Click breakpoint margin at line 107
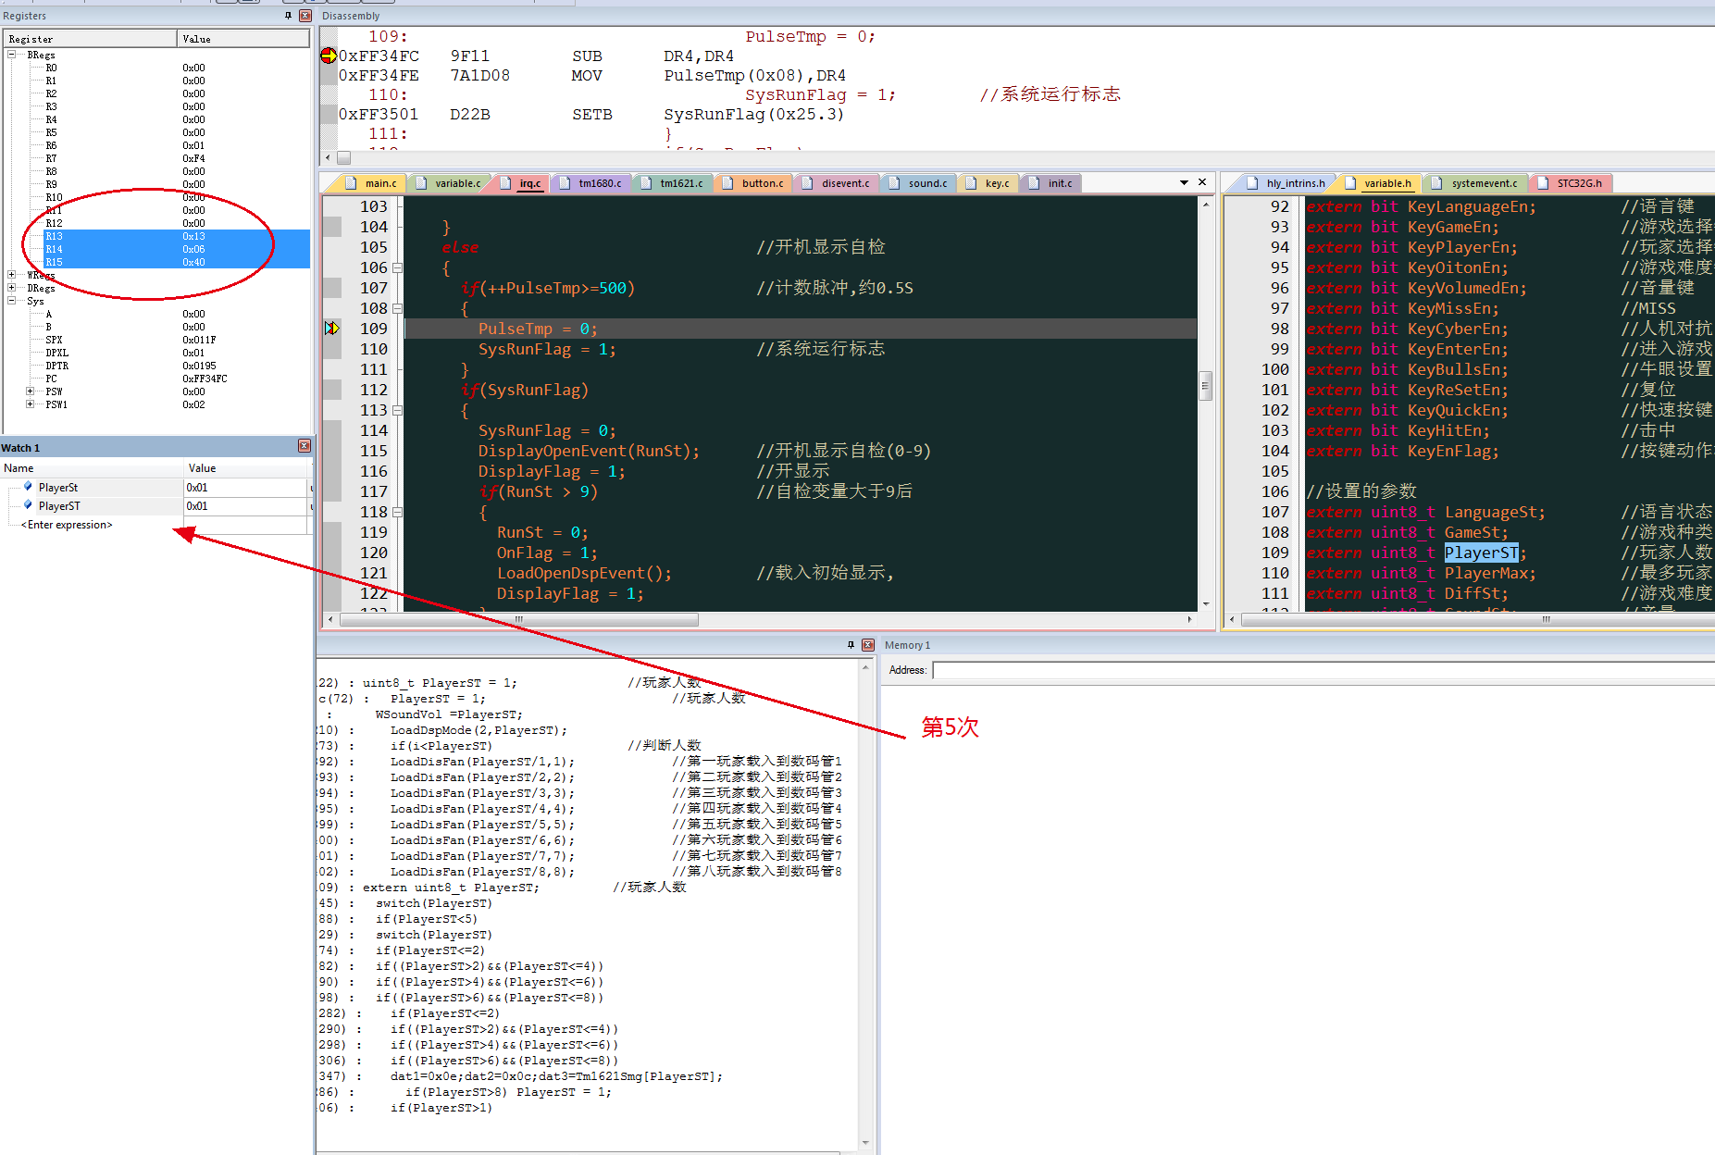1715x1155 pixels. coord(332,288)
